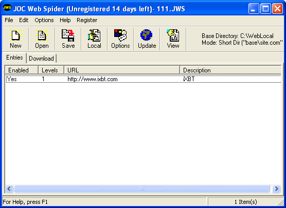Open the Help menu

click(x=65, y=20)
